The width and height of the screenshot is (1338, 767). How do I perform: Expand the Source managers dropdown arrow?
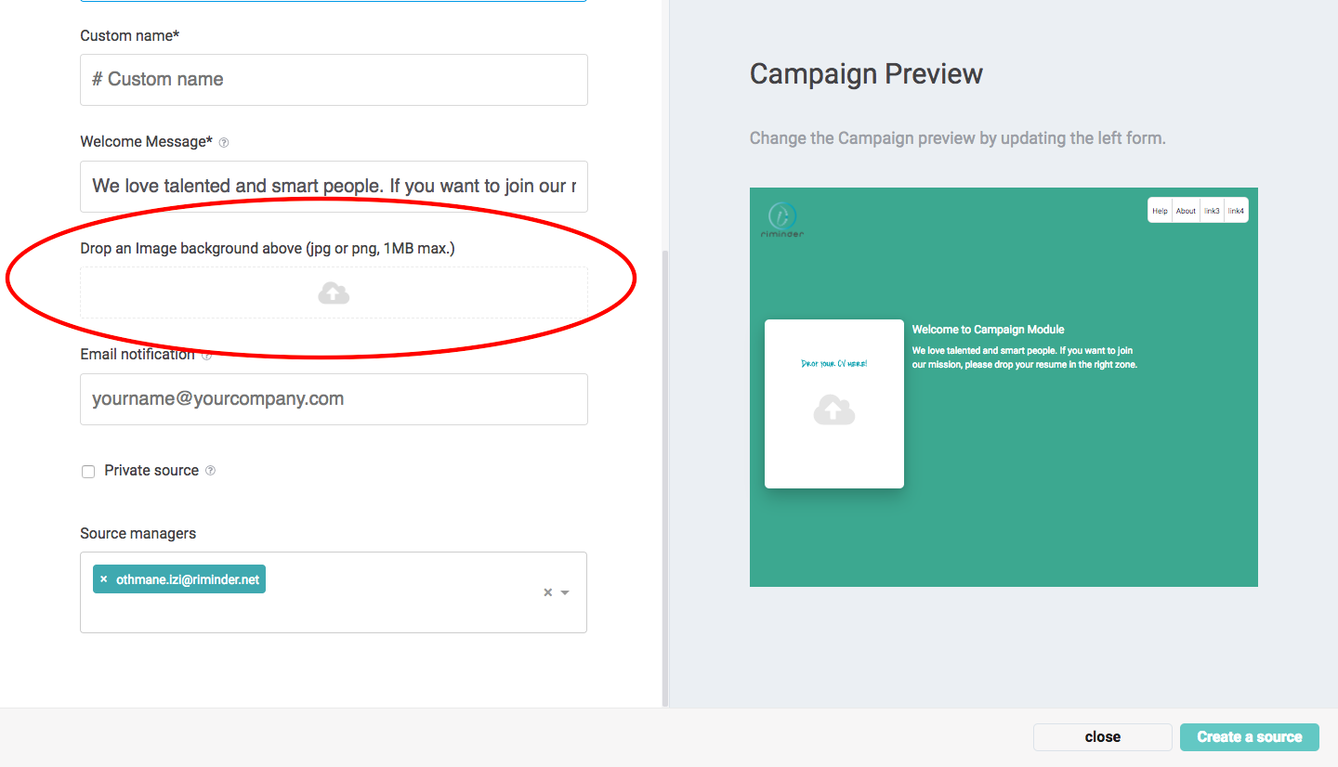[565, 592]
